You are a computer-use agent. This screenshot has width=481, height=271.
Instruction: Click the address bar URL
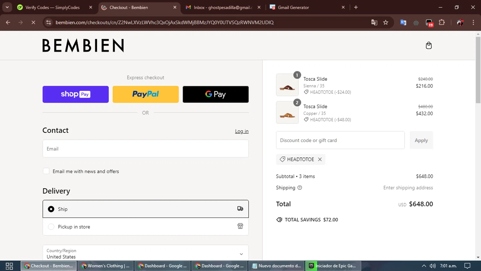165,22
